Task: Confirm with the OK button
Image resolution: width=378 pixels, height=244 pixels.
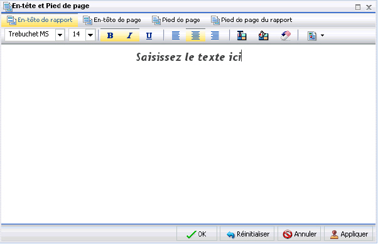Action: tap(197, 234)
